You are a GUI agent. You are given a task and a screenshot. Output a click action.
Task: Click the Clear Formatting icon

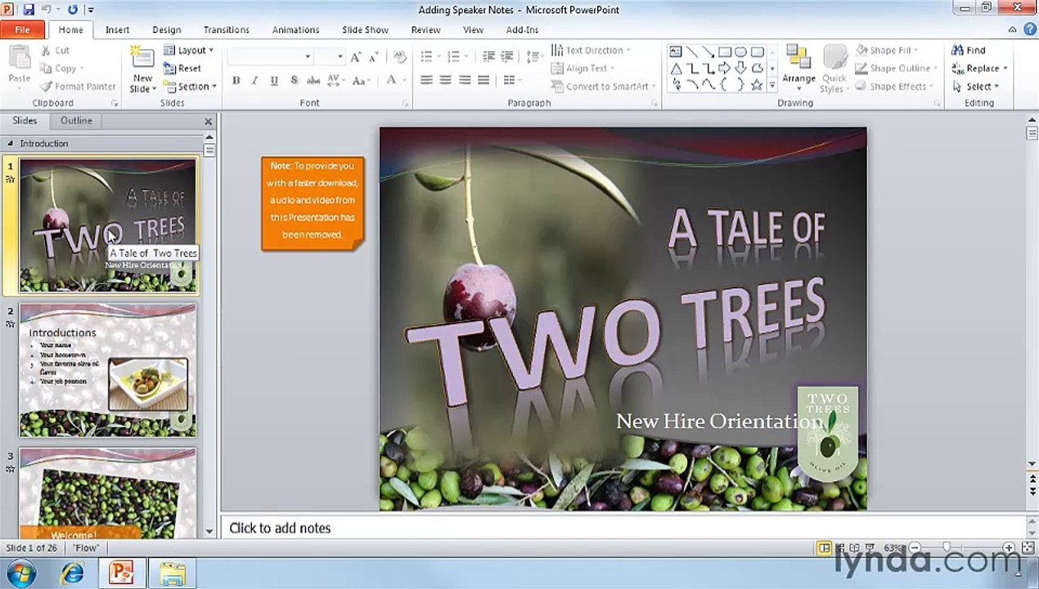click(400, 56)
